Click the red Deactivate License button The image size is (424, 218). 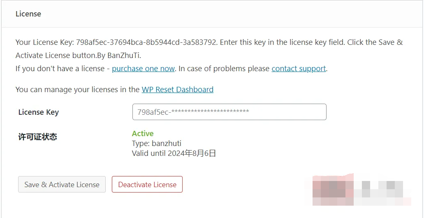147,184
